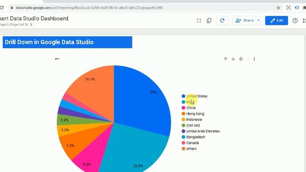This screenshot has width=306, height=172.
Task: Click the red screenshot extension icon
Action: tap(288, 8)
